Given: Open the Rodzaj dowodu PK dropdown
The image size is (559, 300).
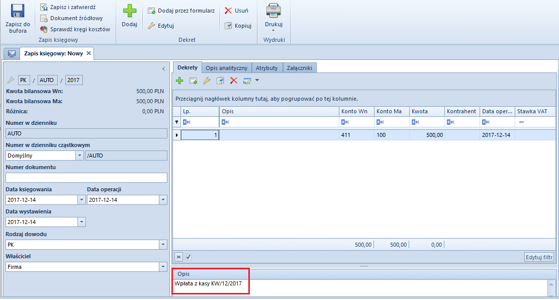Looking at the screenshot, I should click(x=163, y=245).
